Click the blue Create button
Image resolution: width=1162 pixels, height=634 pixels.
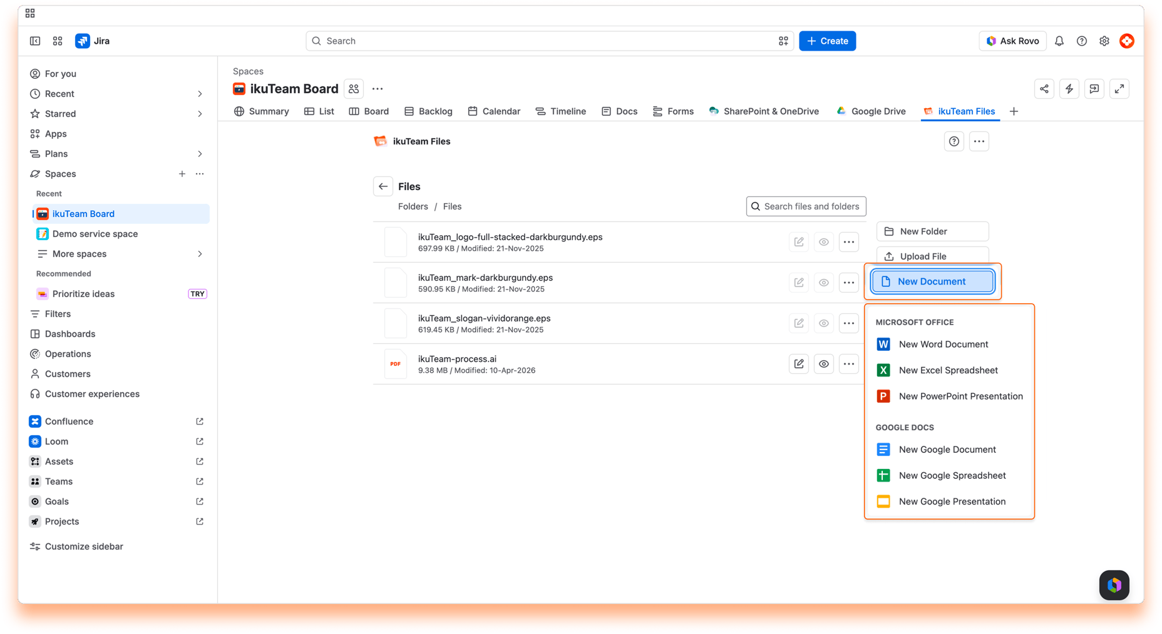click(828, 41)
